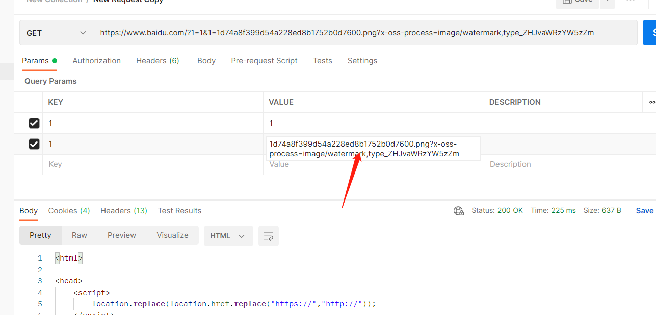The height and width of the screenshot is (315, 656).
Task: Click the Status: 200 OK text
Action: 497,211
